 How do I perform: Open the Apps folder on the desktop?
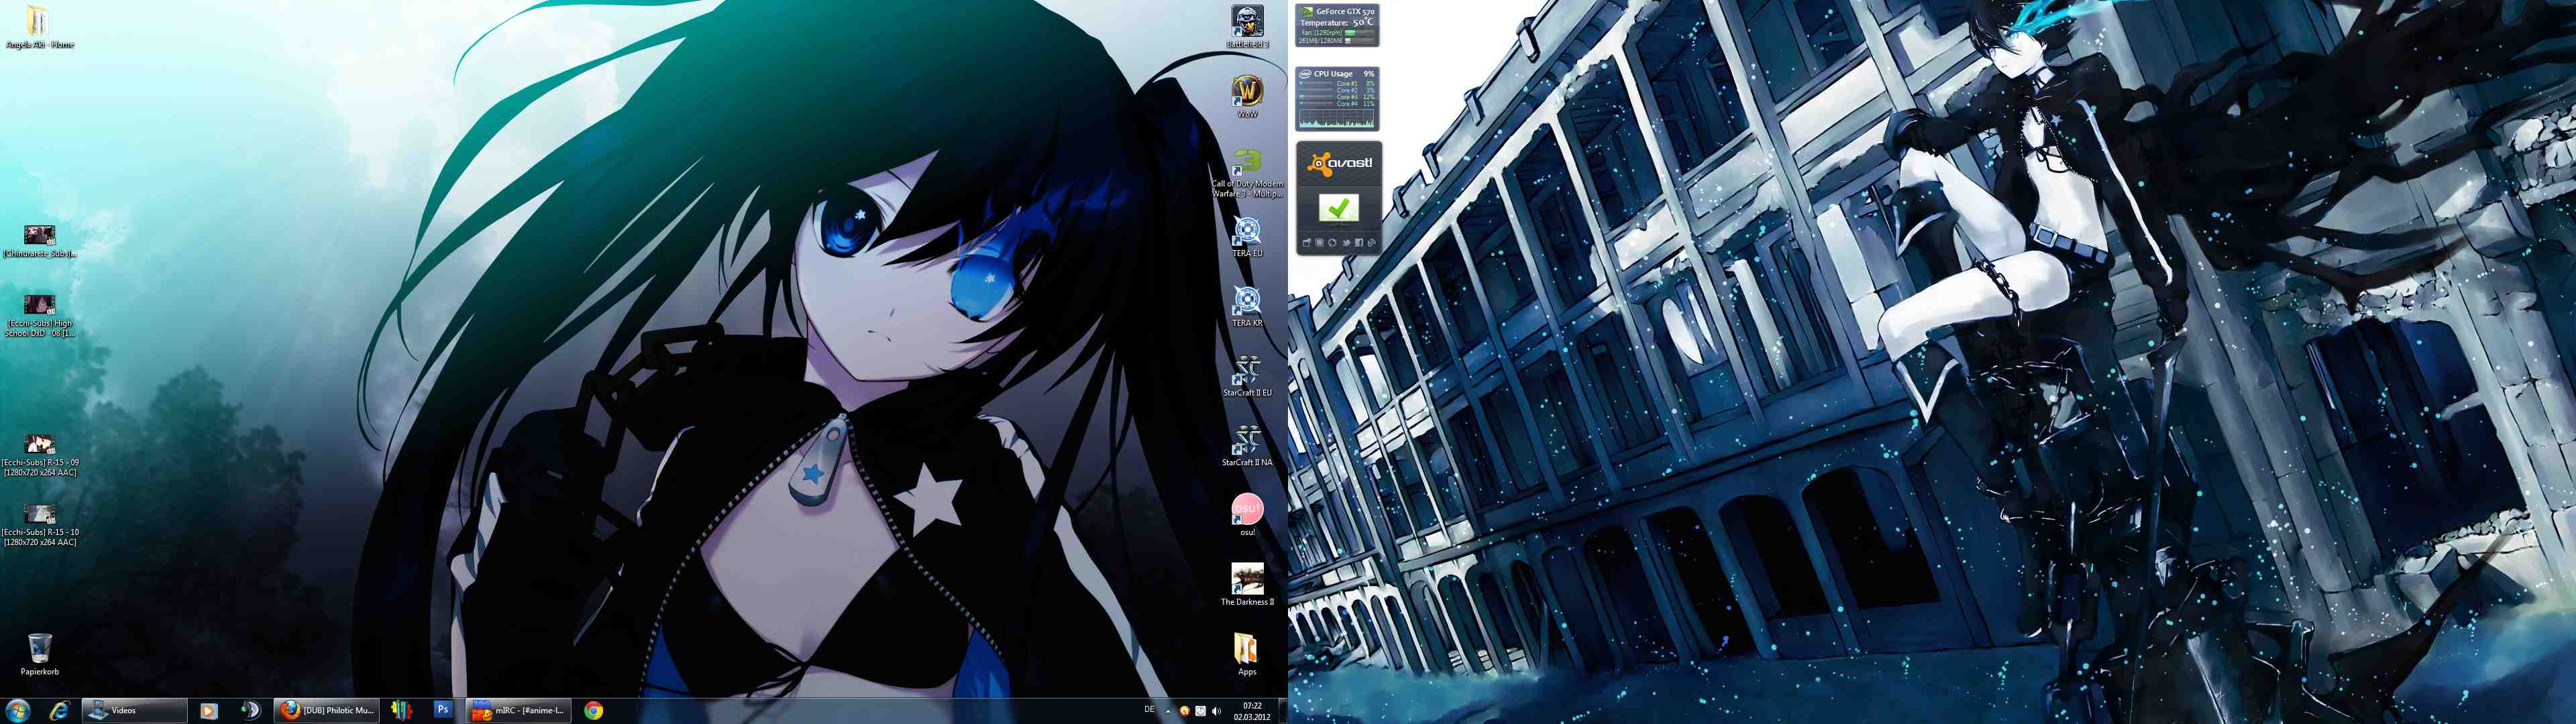tap(1246, 654)
